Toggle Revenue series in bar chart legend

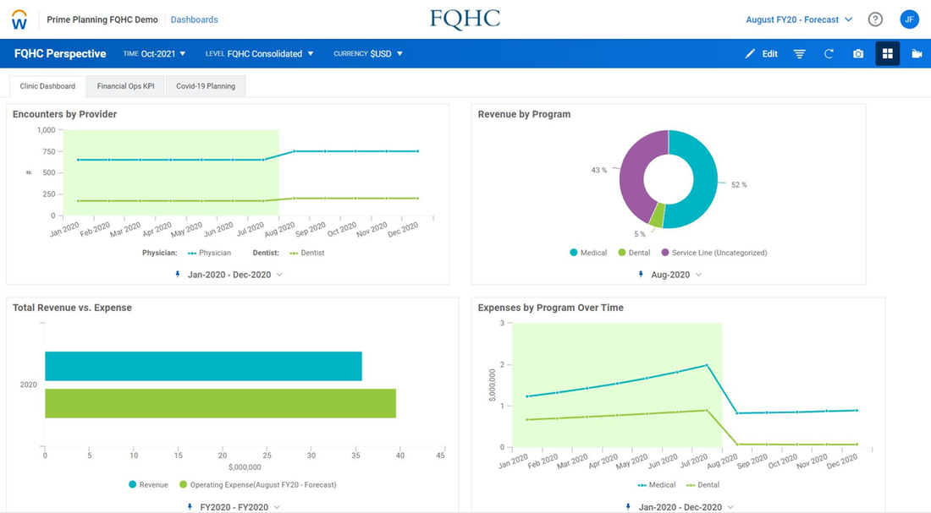click(x=148, y=484)
